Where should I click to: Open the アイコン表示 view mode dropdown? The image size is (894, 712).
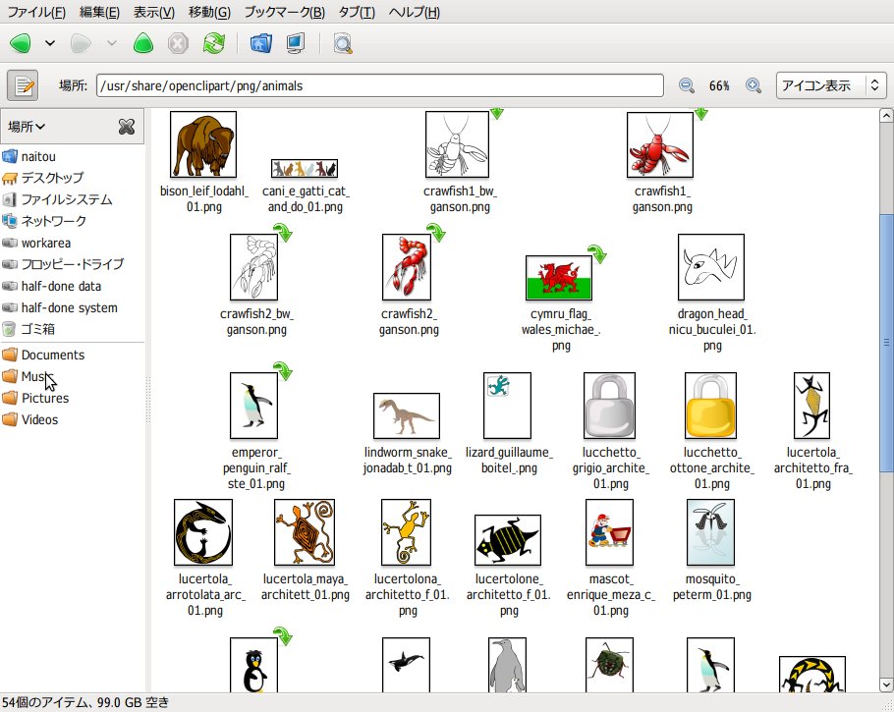[x=830, y=85]
